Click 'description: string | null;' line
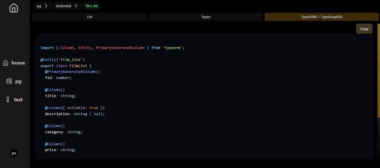 pos(75,114)
